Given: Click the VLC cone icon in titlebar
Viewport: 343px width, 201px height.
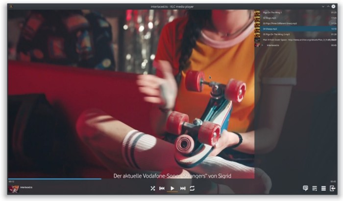Looking at the screenshot, I should (11, 6).
